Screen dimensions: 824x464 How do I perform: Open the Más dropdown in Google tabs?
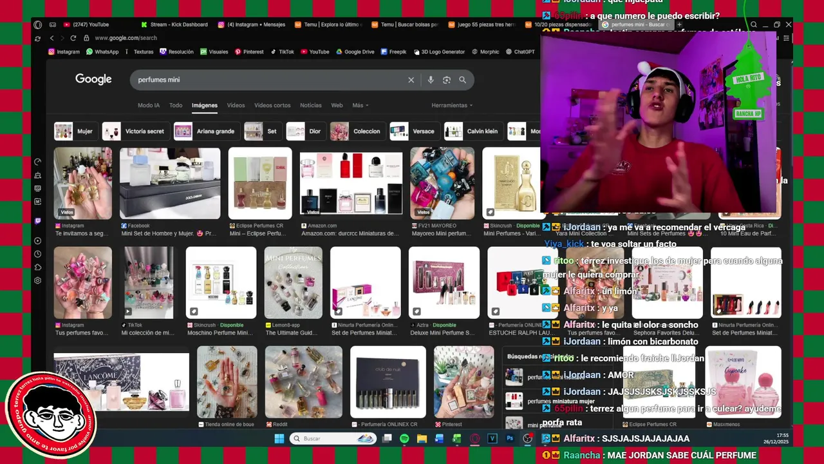point(360,105)
